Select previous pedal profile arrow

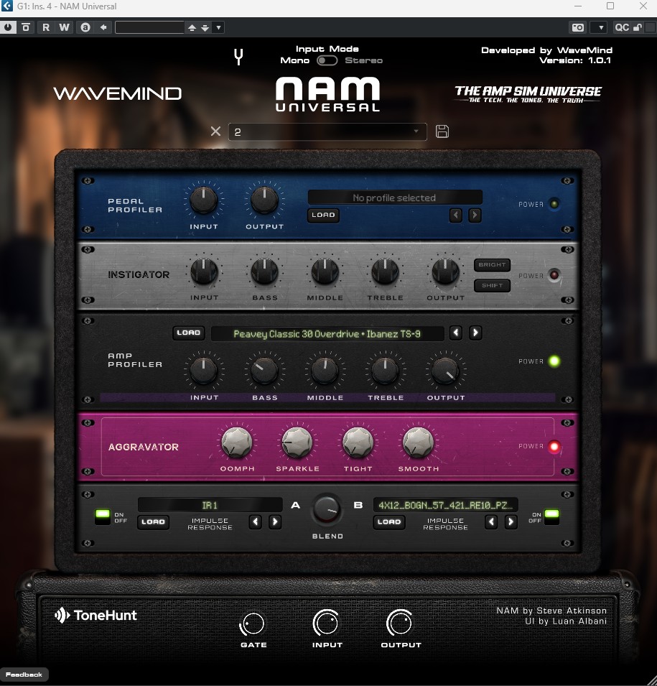(456, 215)
